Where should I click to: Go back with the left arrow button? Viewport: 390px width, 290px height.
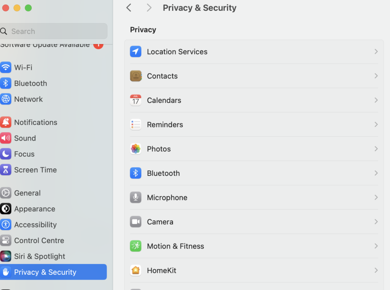(x=129, y=8)
